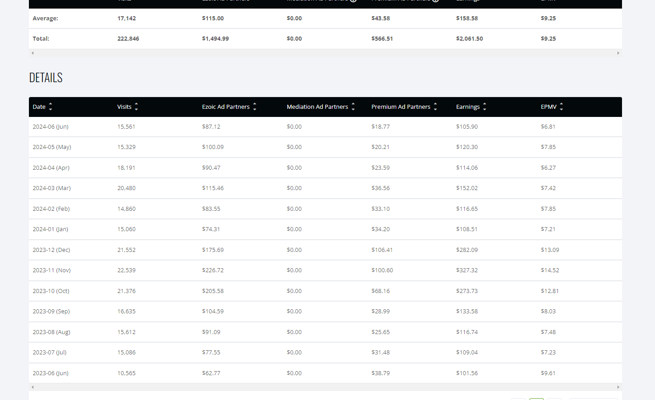655x400 pixels.
Task: Click the Earnings column header label
Action: pos(468,107)
